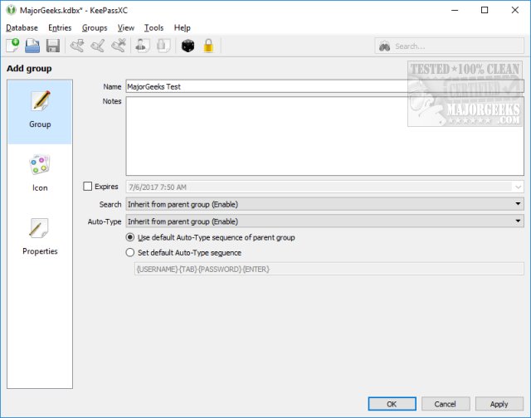The width and height of the screenshot is (531, 418).
Task: Save the database with the floppy icon
Action: pyautogui.click(x=53, y=46)
